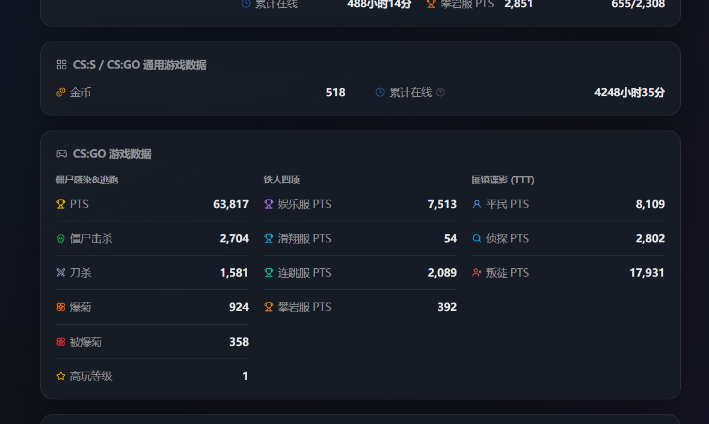The width and height of the screenshot is (709, 424).
Task: Click the star icon for 高玩等级
Action: (x=61, y=376)
